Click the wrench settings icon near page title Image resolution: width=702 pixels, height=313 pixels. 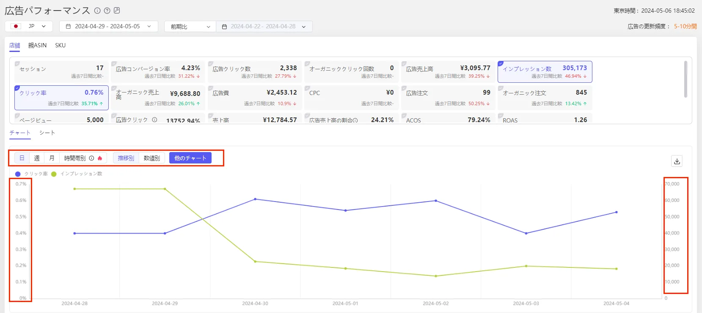[x=117, y=11]
